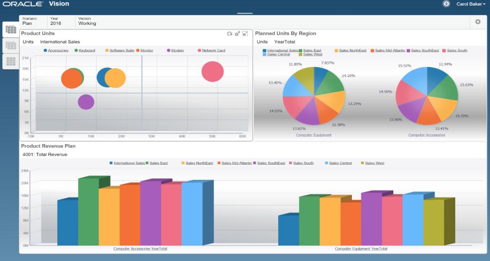Open dashboard settings gear at far right
The width and height of the screenshot is (490, 261).
[x=478, y=22]
